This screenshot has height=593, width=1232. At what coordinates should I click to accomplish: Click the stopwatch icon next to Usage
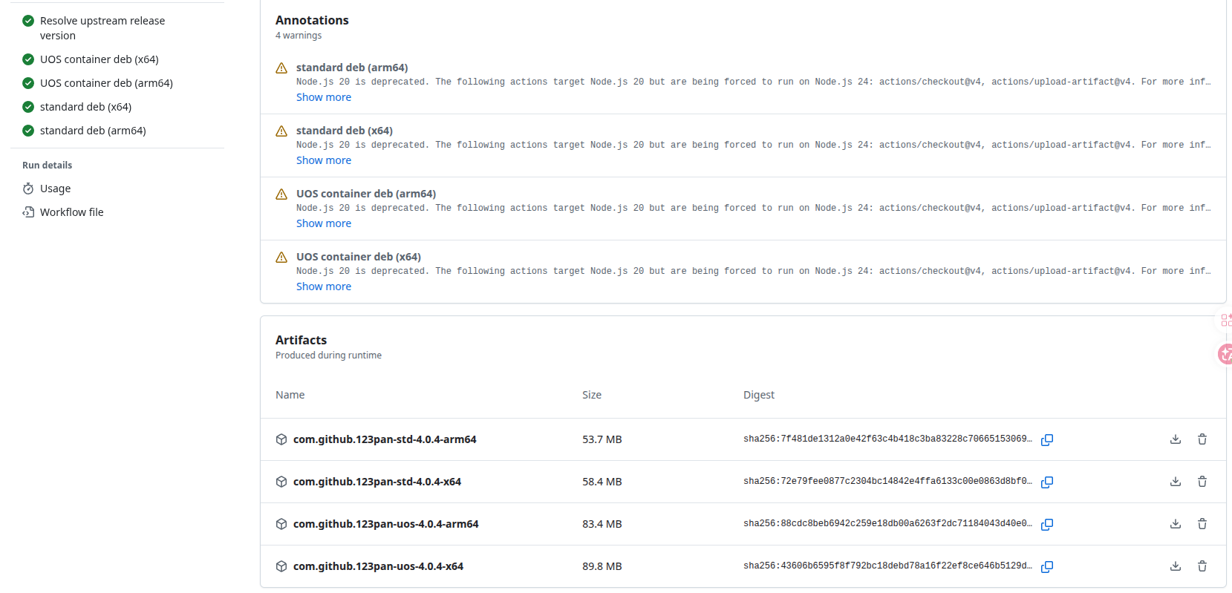(28, 189)
